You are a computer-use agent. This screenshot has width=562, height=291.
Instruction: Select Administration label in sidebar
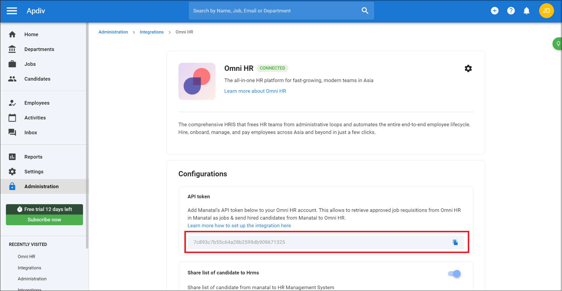pyautogui.click(x=41, y=186)
